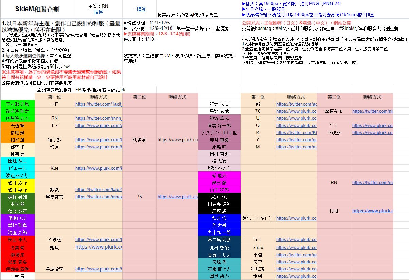Open 寧夏夜市's Twitter link in 握野 英雄's row
409x280 pixels.
[x=99, y=197]
